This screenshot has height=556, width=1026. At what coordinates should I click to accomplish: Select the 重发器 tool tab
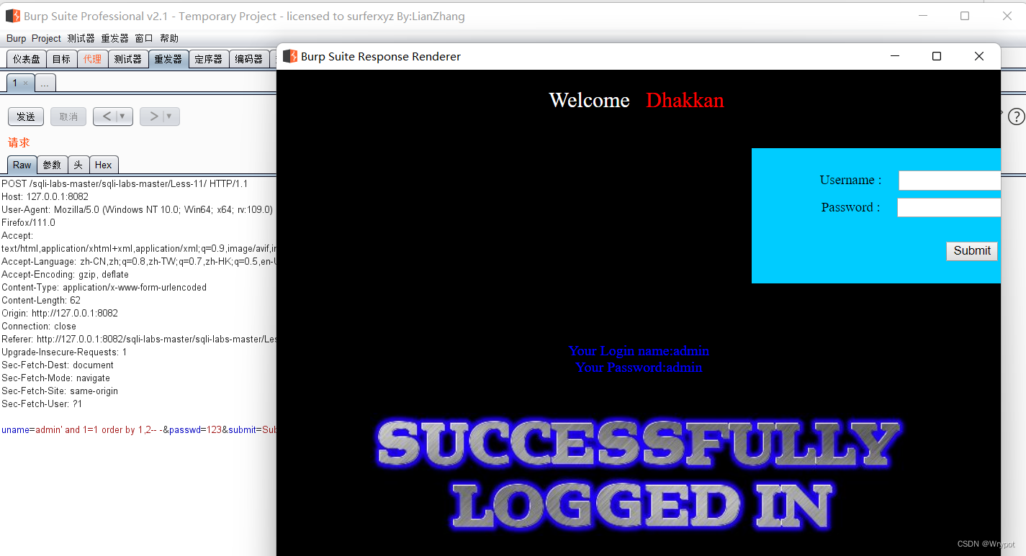pyautogui.click(x=168, y=59)
